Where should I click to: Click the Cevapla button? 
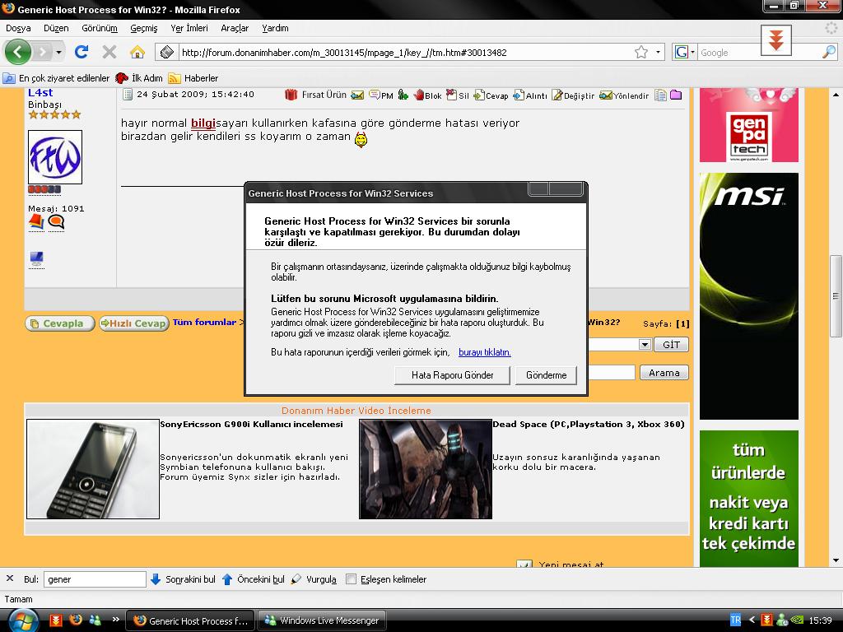59,323
